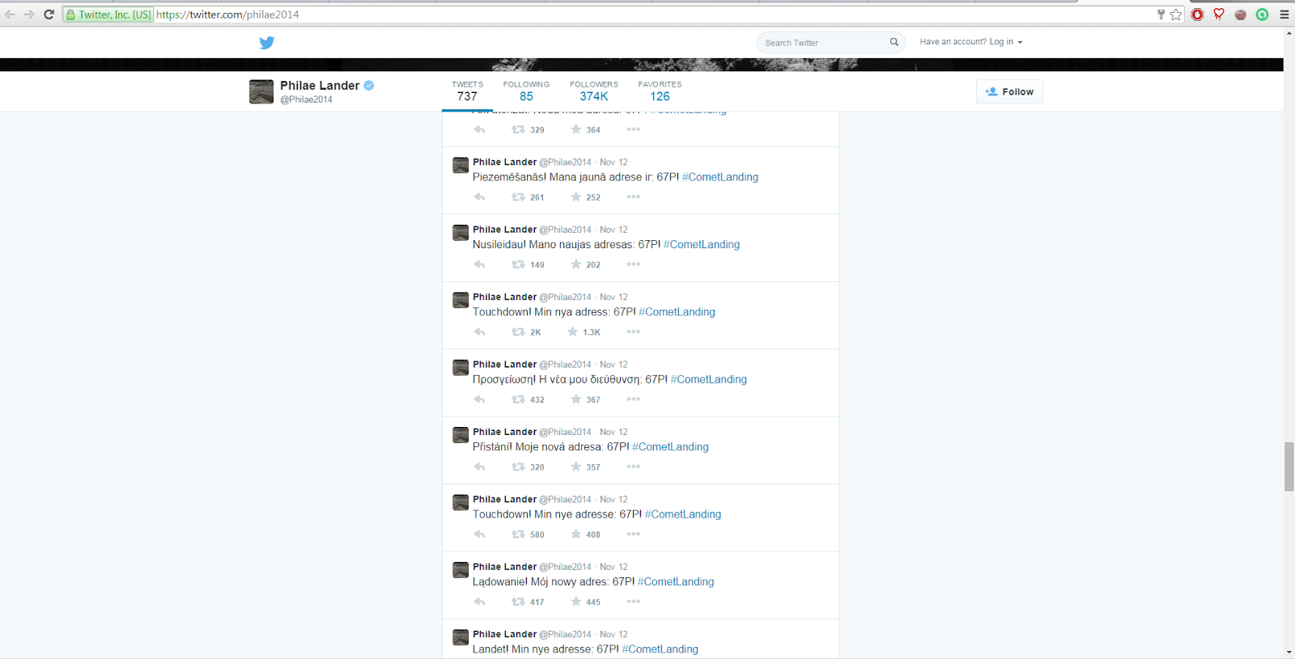Image resolution: width=1295 pixels, height=659 pixels.
Task: Retweet the 'Min nya adress' tweet
Action: [518, 332]
